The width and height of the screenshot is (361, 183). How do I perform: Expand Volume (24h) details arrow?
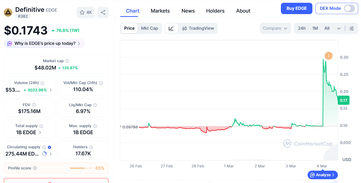click(x=51, y=90)
